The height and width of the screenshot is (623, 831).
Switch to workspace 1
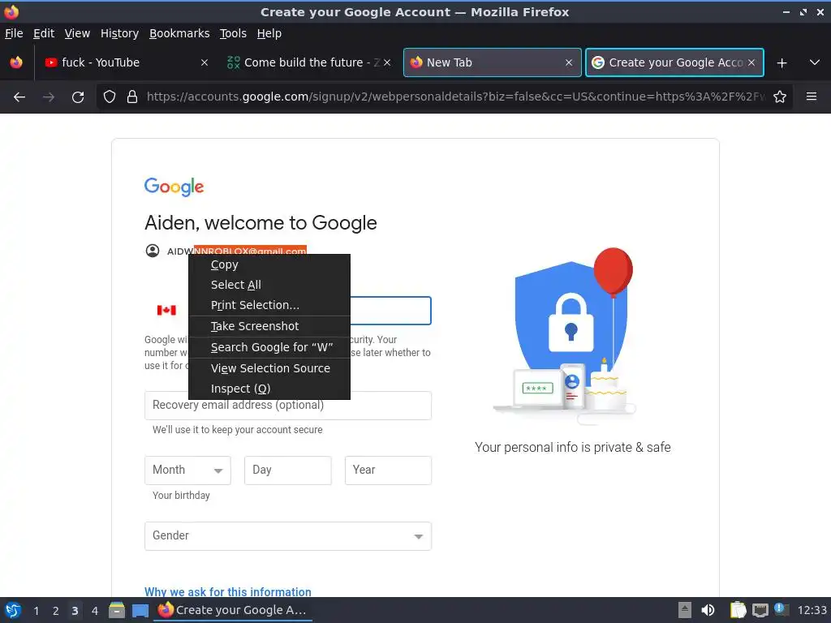coord(36,611)
